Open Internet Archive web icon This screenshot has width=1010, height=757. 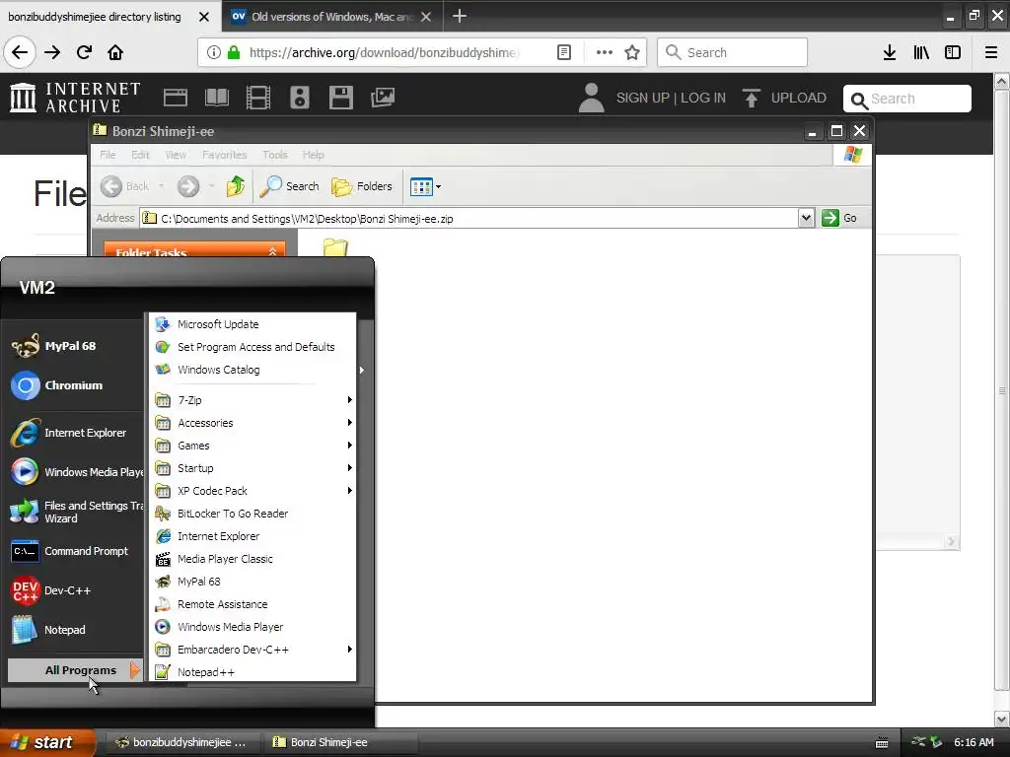[x=176, y=98]
